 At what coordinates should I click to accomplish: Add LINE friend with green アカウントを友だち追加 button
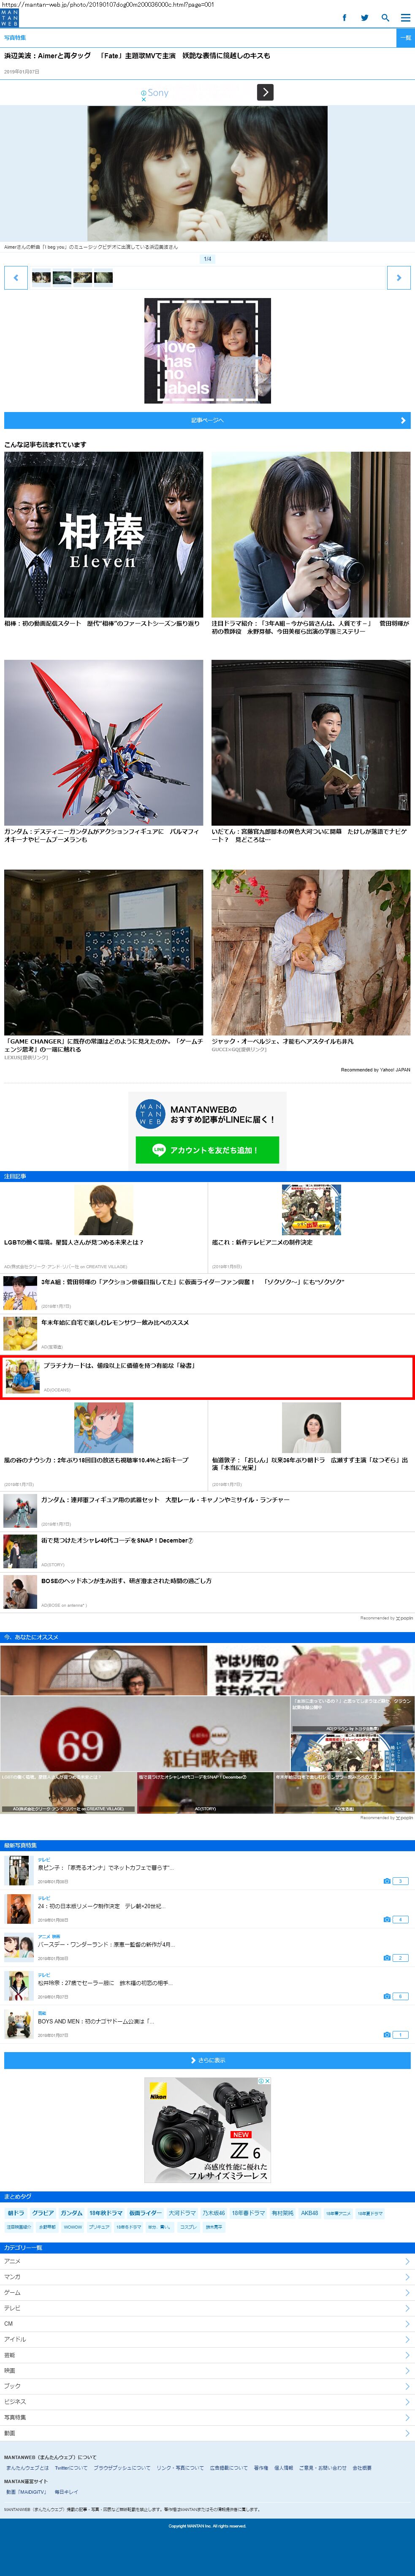(x=207, y=1150)
